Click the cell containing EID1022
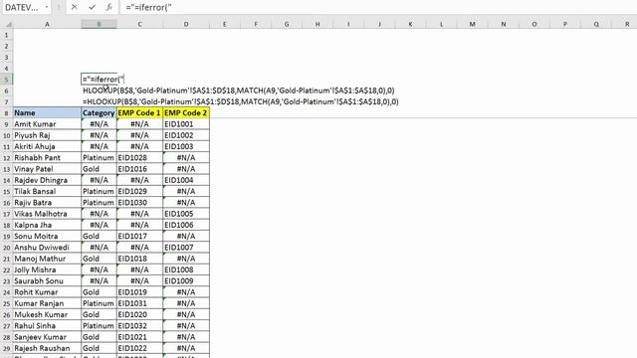The width and height of the screenshot is (637, 358). [x=139, y=348]
